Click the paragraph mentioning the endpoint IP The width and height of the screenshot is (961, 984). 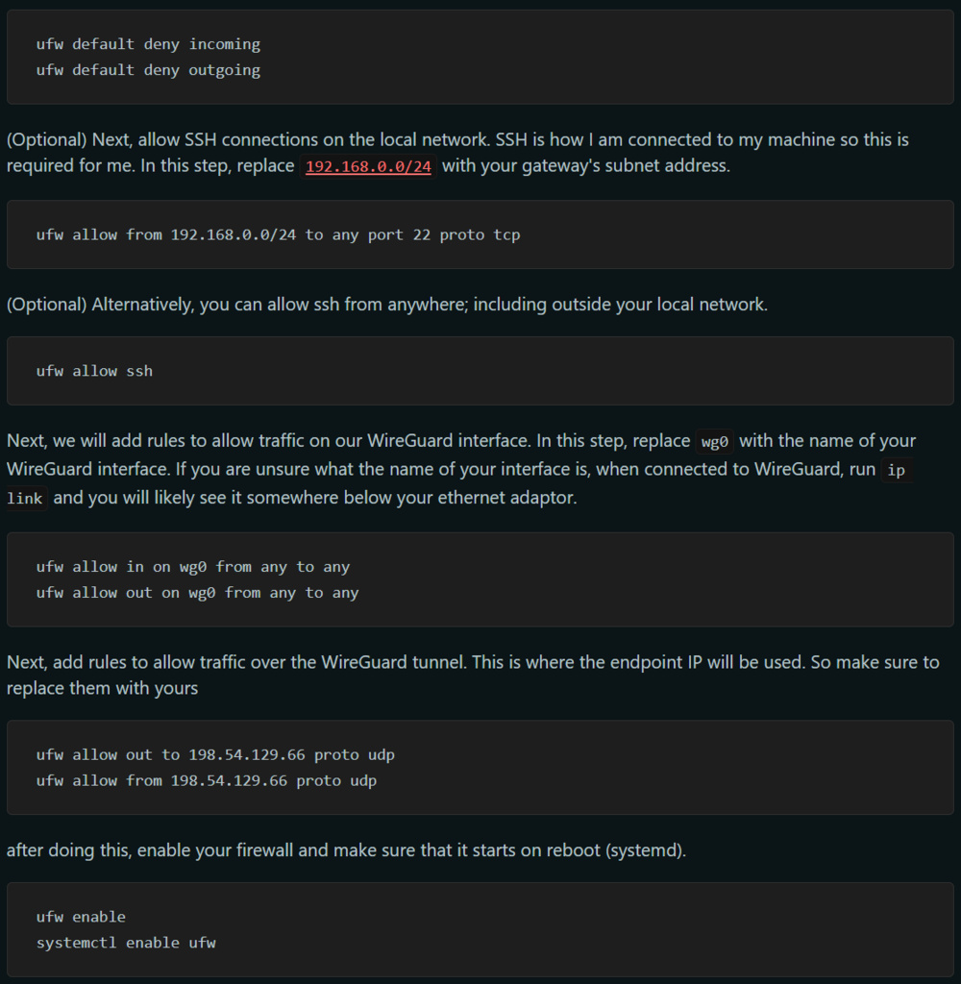point(473,662)
